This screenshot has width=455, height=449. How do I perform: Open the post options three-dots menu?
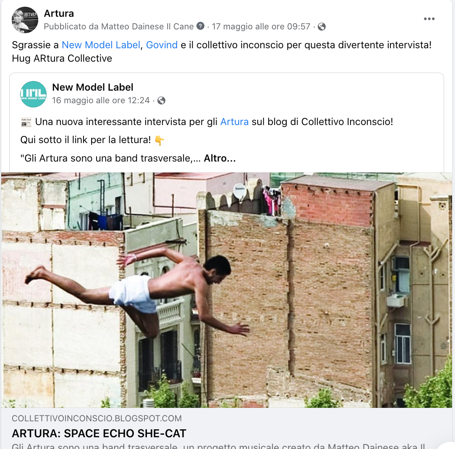point(429,19)
